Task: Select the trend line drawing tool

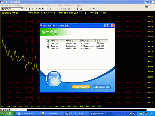Action: click(87, 9)
